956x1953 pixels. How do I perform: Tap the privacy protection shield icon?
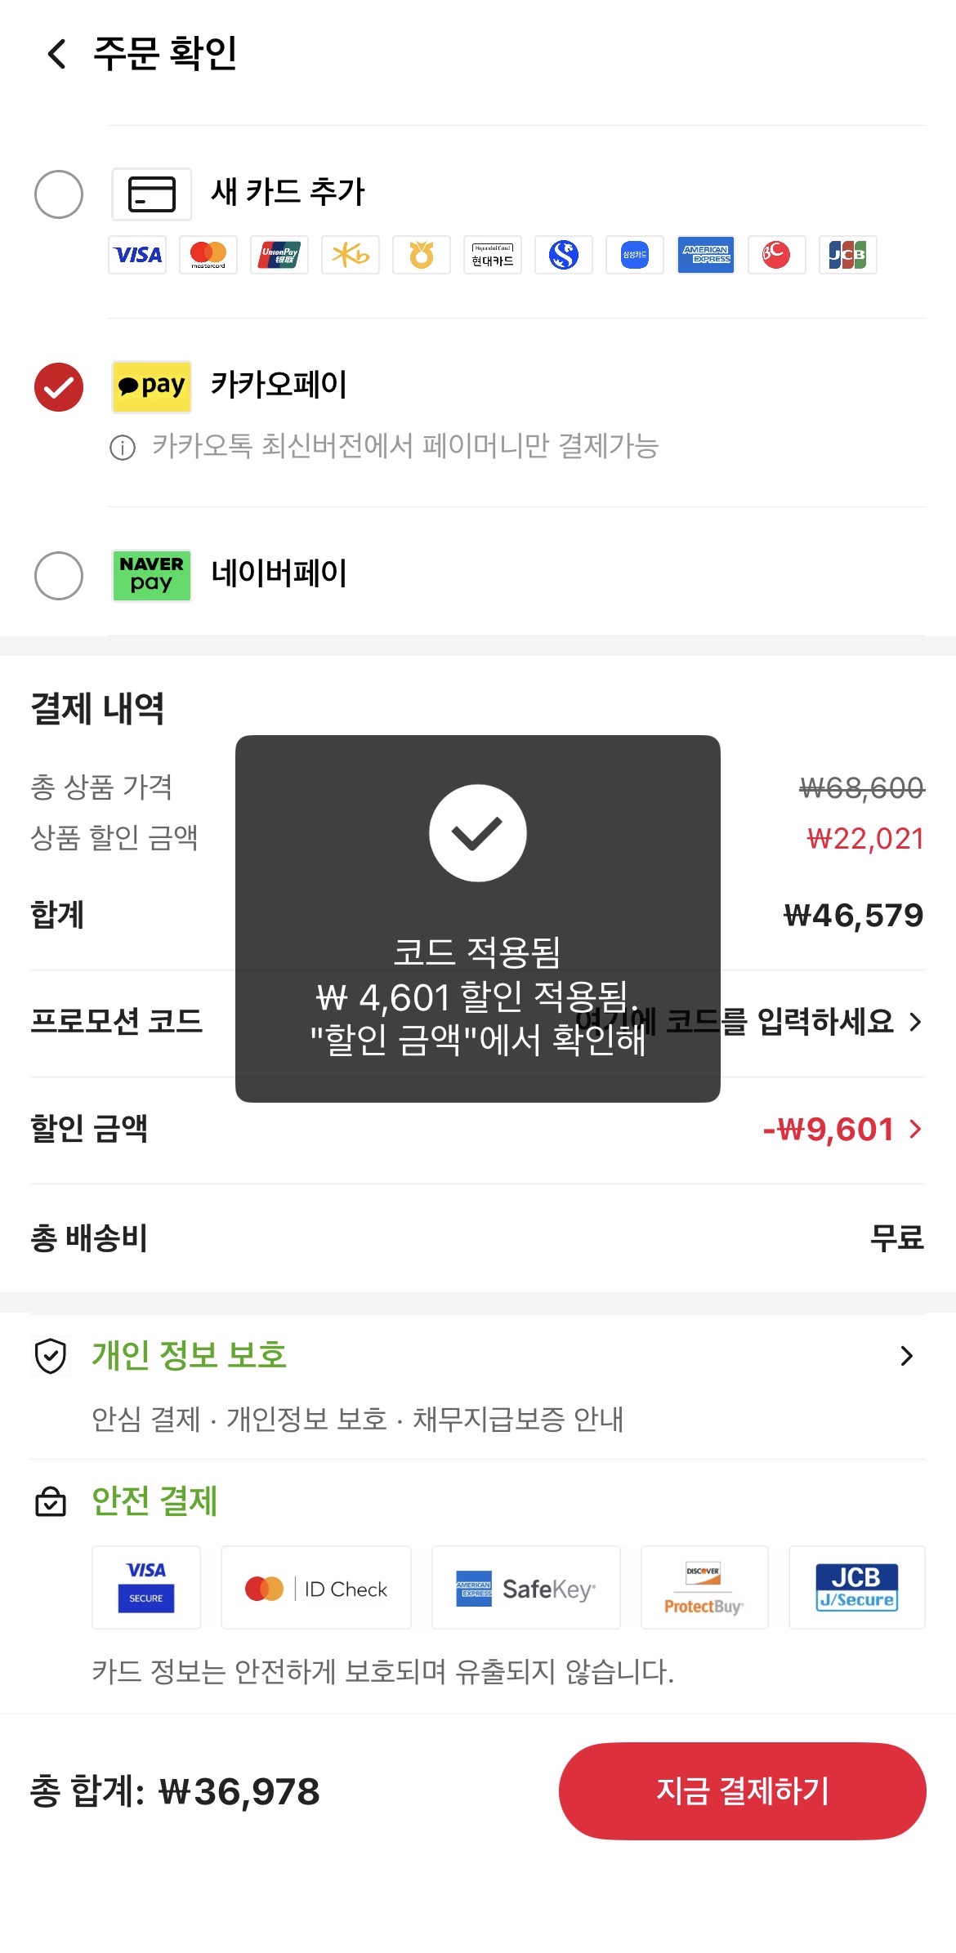pos(51,1356)
